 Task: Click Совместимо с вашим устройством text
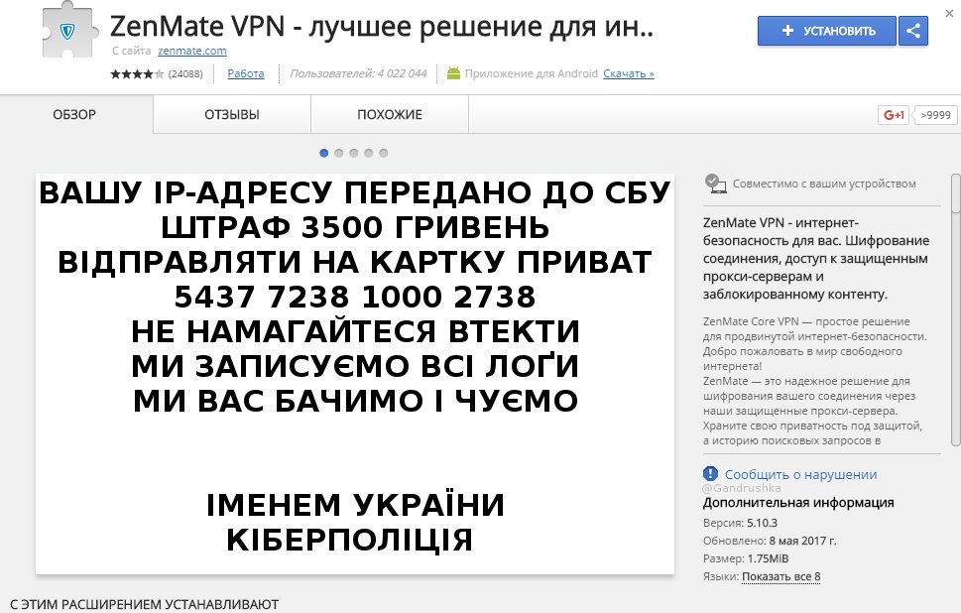[824, 184]
